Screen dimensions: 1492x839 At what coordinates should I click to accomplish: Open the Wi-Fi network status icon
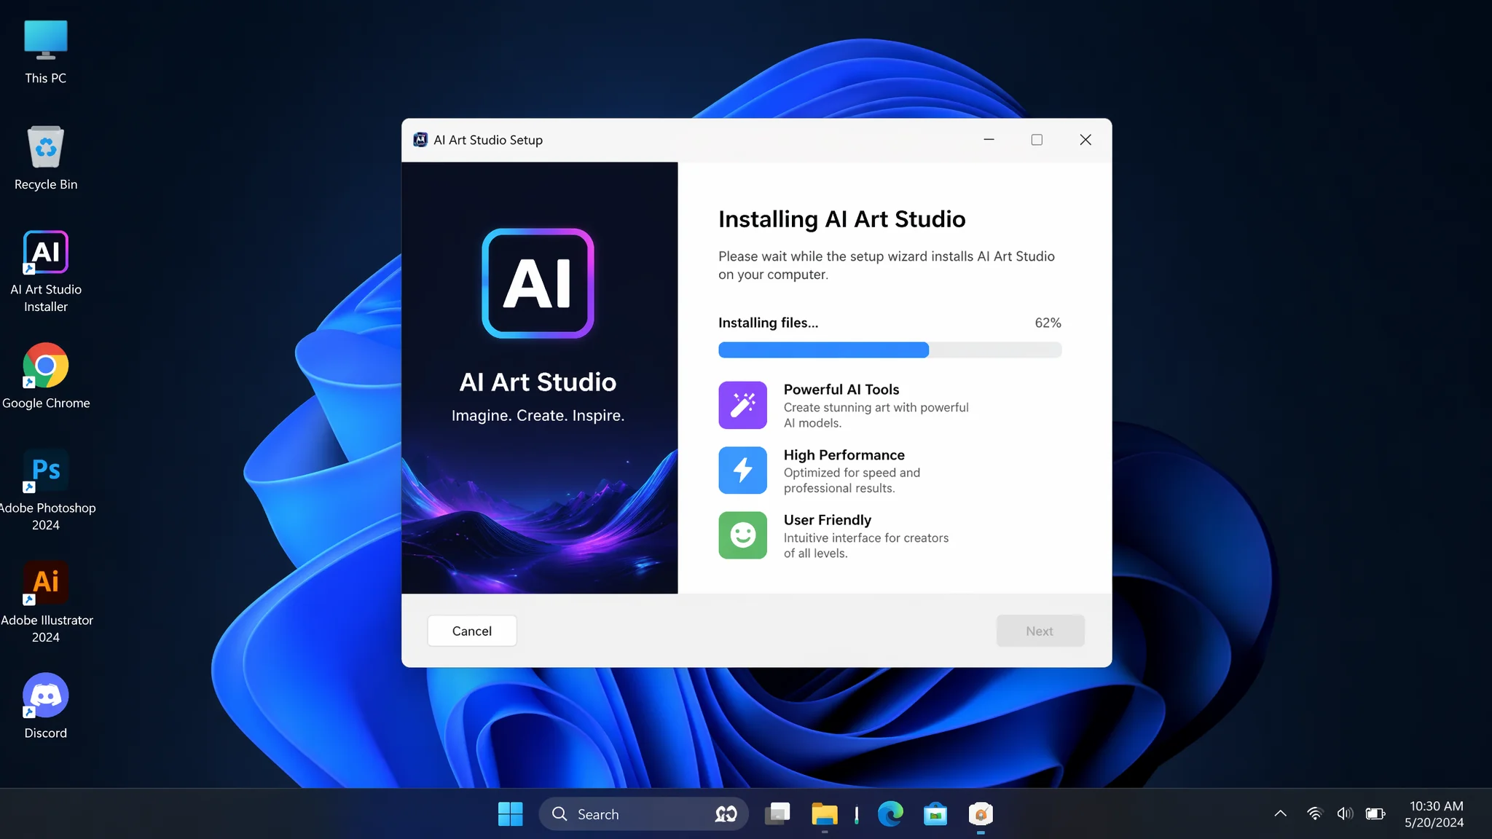1314,814
